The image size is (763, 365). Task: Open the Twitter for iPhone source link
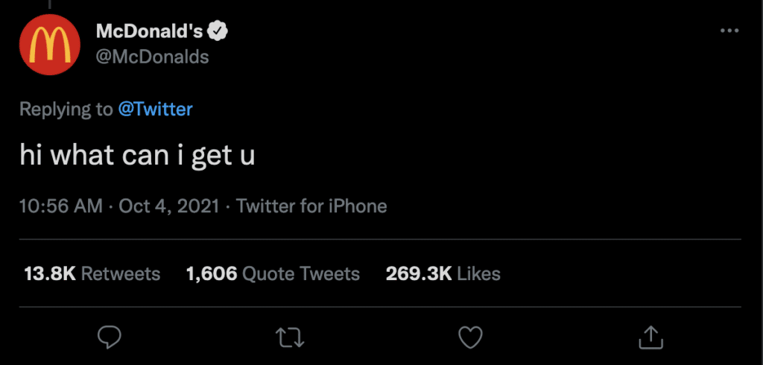pyautogui.click(x=311, y=206)
